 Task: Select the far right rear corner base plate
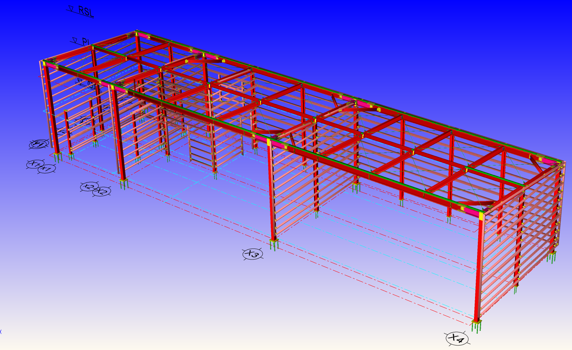click(553, 253)
